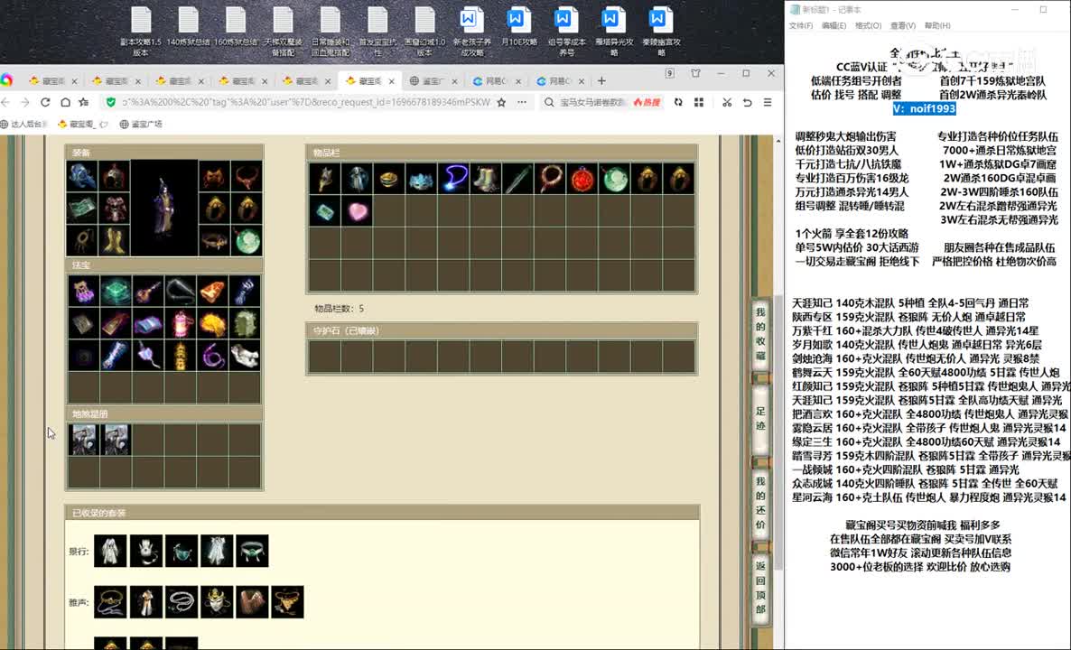The width and height of the screenshot is (1071, 650).
Task: Click the golden cloud treasure in 法宝 panel
Action: tap(213, 324)
